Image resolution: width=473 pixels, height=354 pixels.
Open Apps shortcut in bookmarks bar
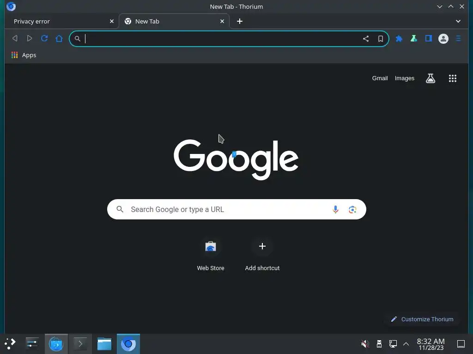(24, 55)
